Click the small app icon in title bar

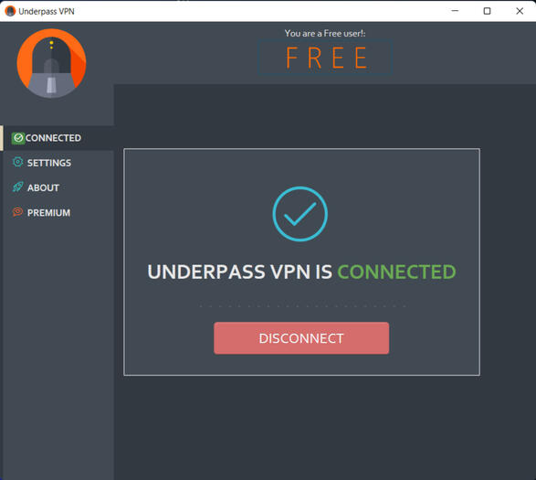pyautogui.click(x=10, y=11)
